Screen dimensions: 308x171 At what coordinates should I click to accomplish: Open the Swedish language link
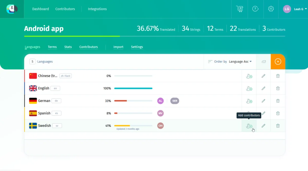point(44,126)
